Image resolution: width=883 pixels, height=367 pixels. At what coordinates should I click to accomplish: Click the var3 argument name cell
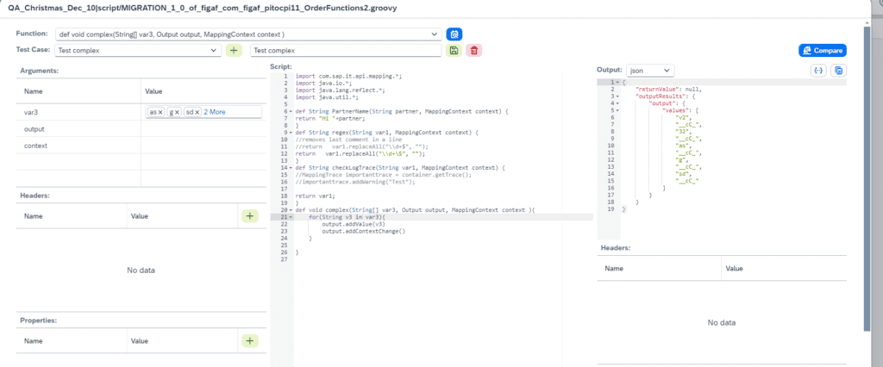coord(78,112)
